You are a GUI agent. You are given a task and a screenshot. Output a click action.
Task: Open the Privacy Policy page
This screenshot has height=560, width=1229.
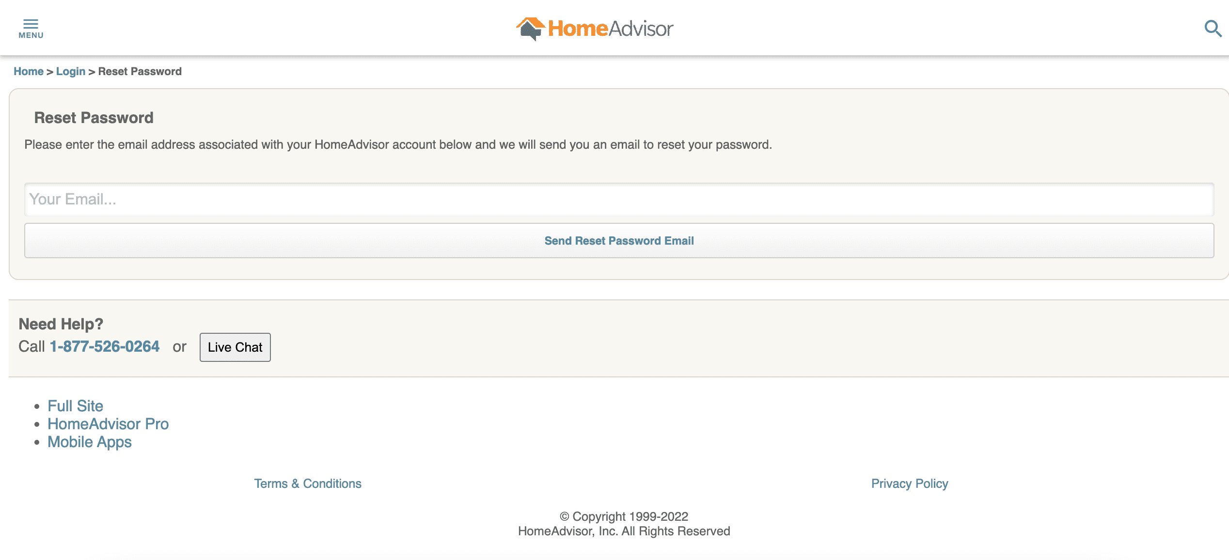(x=909, y=483)
